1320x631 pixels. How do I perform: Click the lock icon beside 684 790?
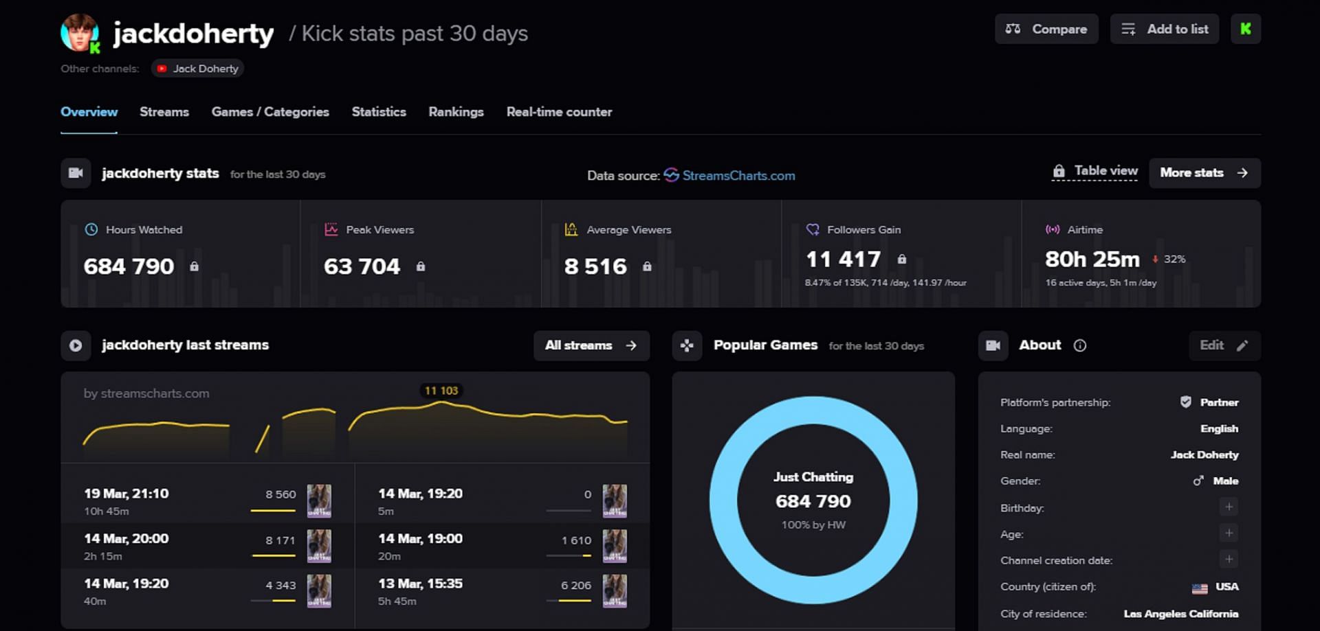(x=195, y=266)
